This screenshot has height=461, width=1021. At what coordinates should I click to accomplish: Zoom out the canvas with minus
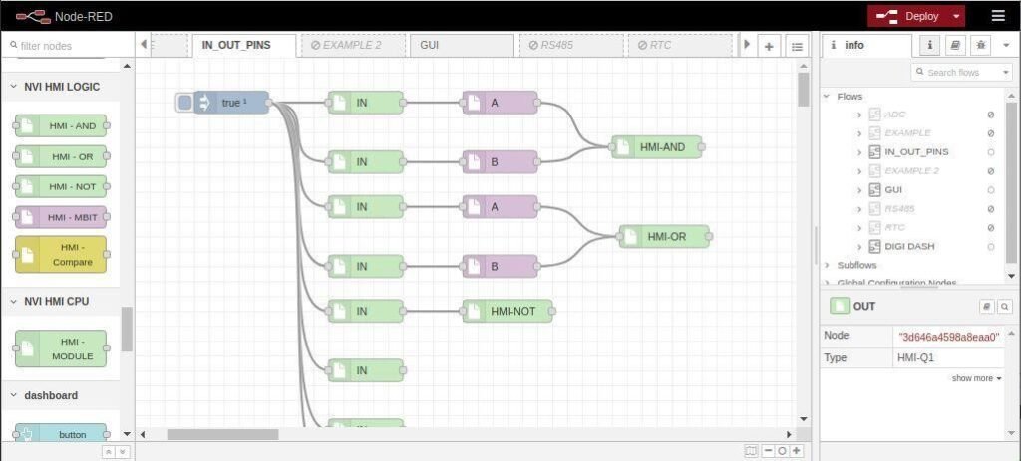coord(768,451)
